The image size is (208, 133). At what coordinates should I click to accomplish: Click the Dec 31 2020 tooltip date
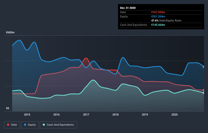pyautogui.click(x=128, y=8)
